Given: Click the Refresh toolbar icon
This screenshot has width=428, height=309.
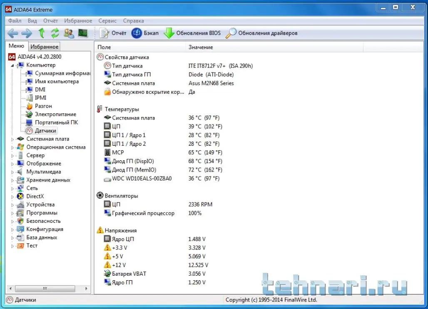Looking at the screenshot, I should click(55, 33).
